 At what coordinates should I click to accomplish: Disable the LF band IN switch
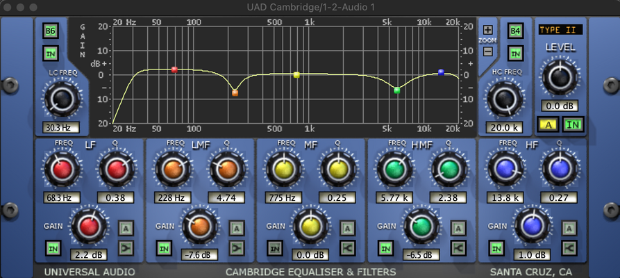click(x=53, y=248)
